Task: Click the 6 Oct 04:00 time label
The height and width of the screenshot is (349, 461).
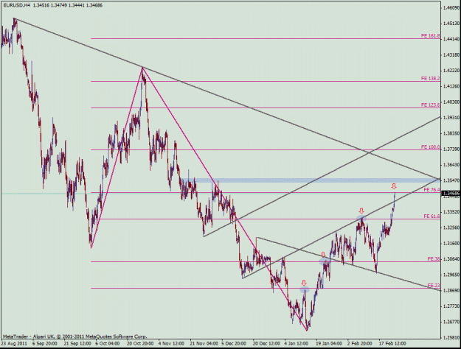Action: pyautogui.click(x=108, y=343)
